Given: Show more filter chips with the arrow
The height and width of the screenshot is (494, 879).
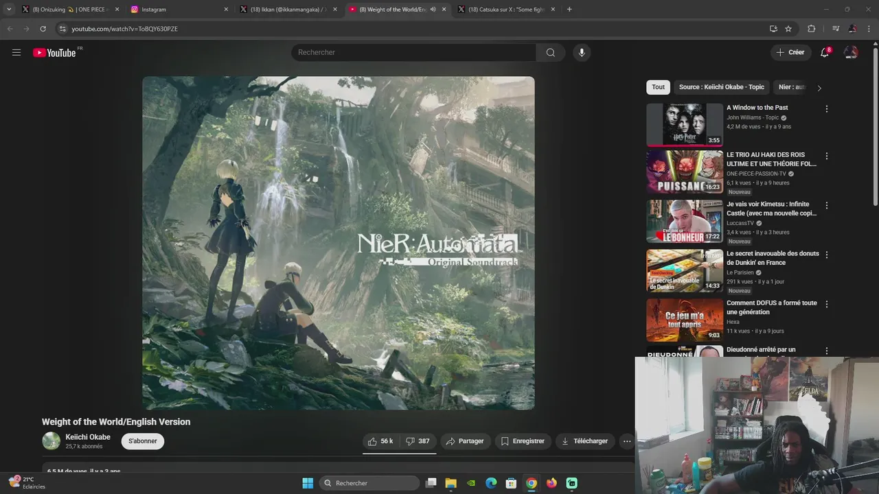Looking at the screenshot, I should pyautogui.click(x=819, y=88).
